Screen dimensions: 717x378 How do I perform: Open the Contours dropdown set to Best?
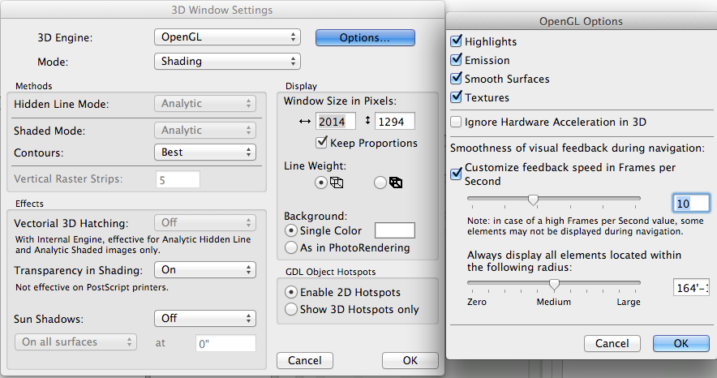click(204, 152)
